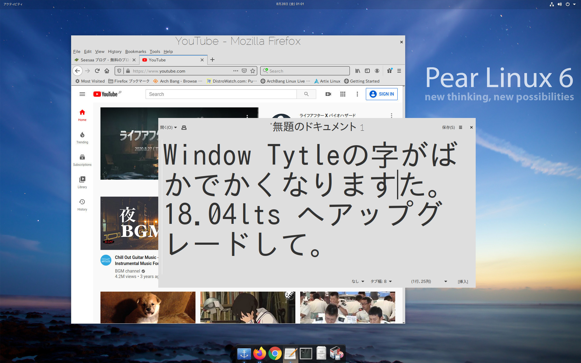This screenshot has width=581, height=363.
Task: Open file manager cabinet in dock
Action: (x=321, y=353)
